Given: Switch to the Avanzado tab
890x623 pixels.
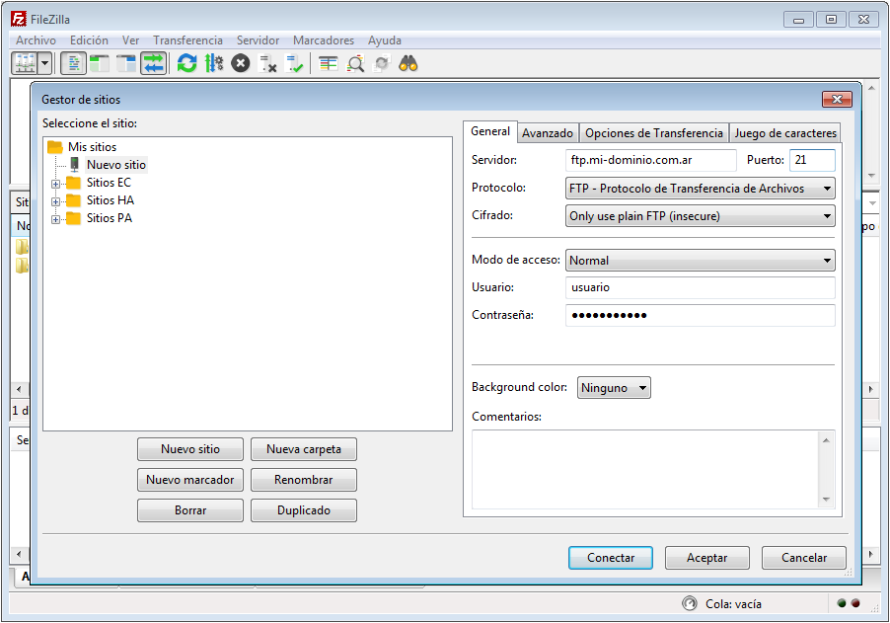Looking at the screenshot, I should point(548,133).
